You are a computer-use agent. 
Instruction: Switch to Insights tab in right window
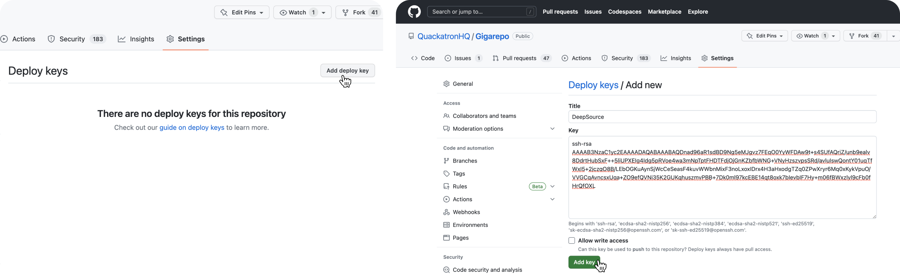tap(676, 58)
